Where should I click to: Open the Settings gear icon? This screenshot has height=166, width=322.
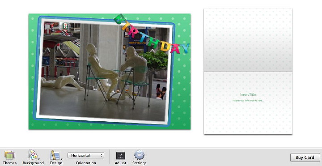(139, 155)
